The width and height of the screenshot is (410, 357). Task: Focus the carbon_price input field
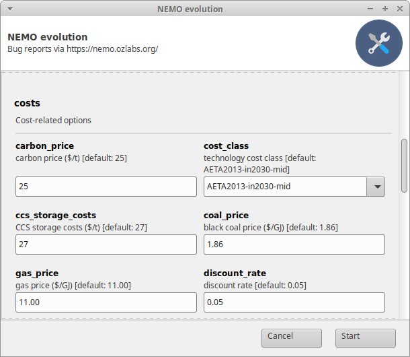(106, 187)
